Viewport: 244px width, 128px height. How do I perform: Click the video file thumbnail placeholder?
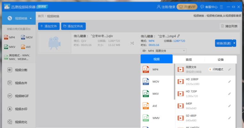(55, 43)
